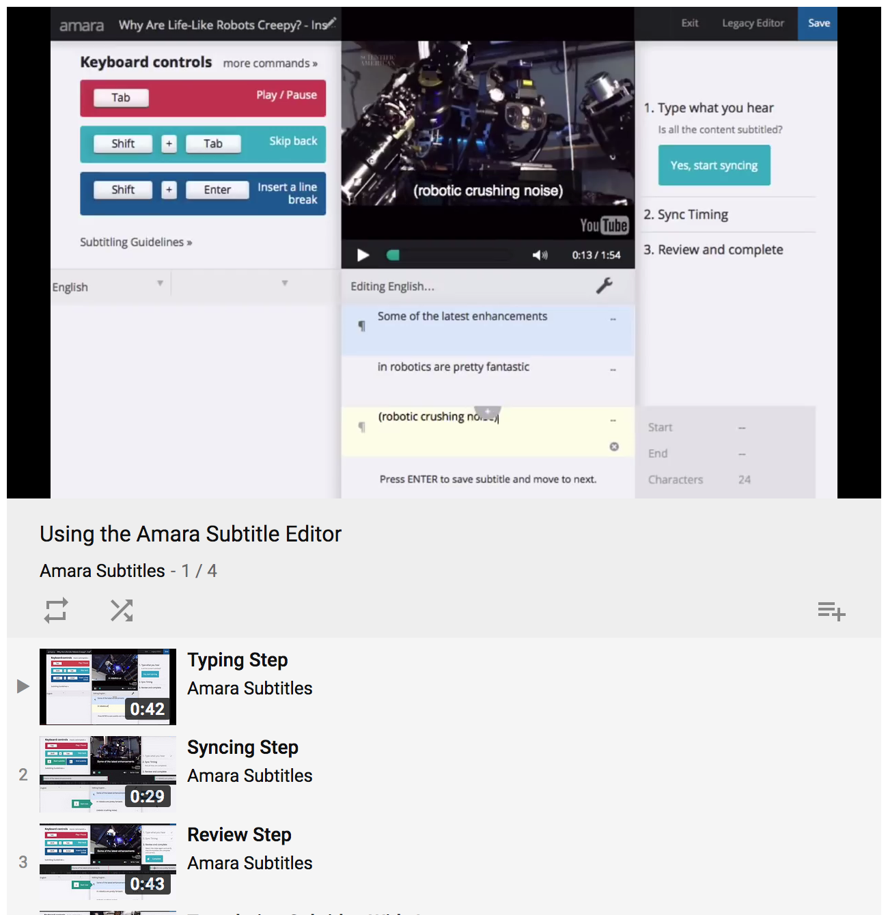Toggle the playlist repeat icon
The height and width of the screenshot is (915, 888).
[56, 610]
